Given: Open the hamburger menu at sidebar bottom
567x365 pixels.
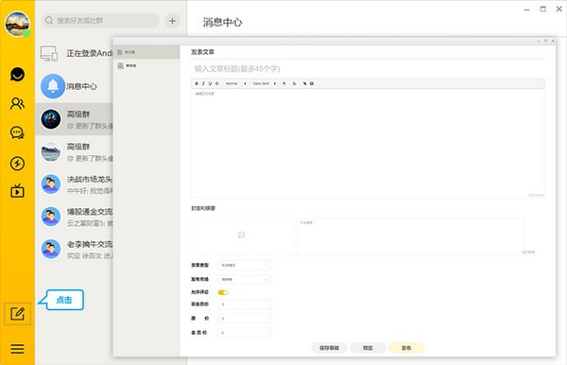Looking at the screenshot, I should (17, 349).
